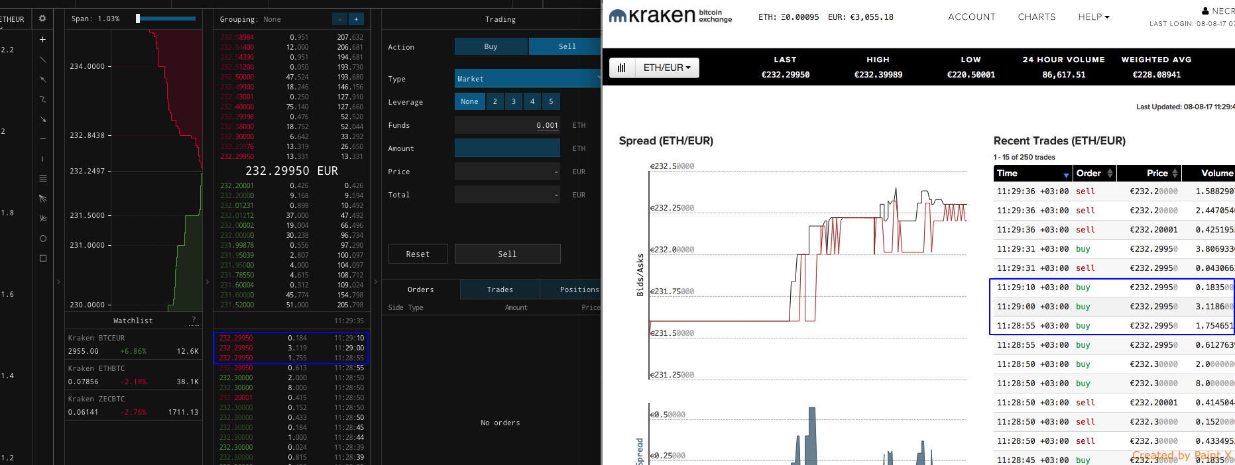
Task: Click the ETHEUR chart tab label
Action: click(x=12, y=19)
